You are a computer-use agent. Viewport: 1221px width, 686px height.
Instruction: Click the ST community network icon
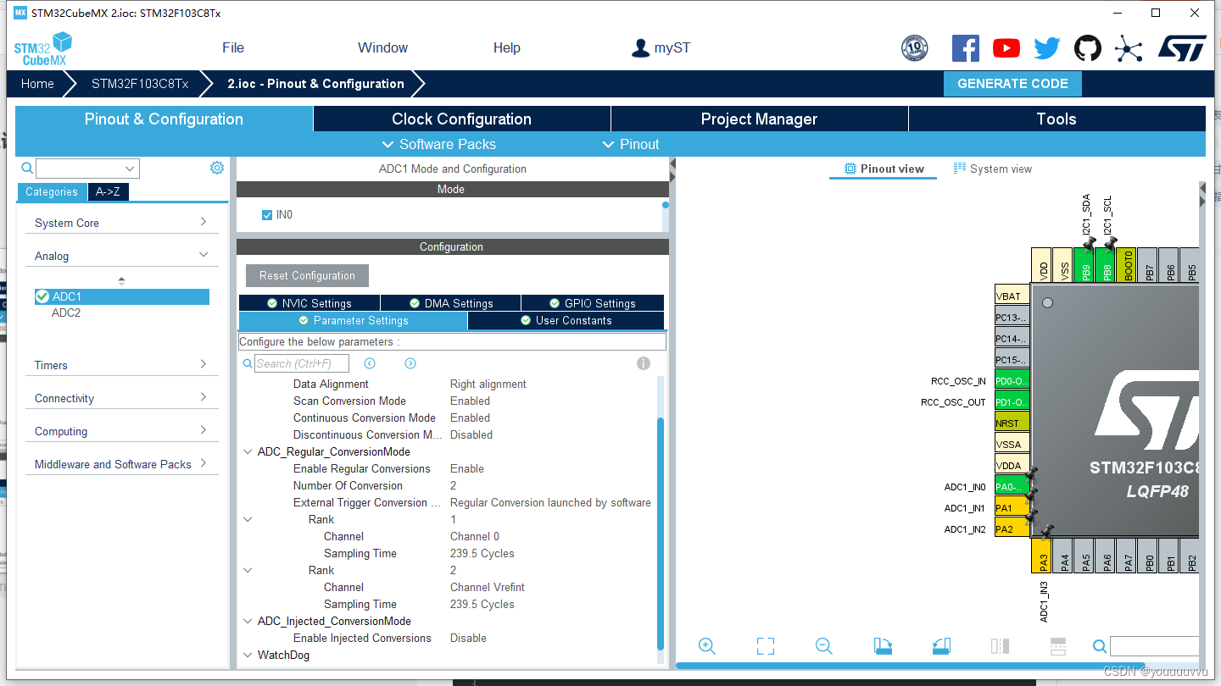click(x=1129, y=48)
